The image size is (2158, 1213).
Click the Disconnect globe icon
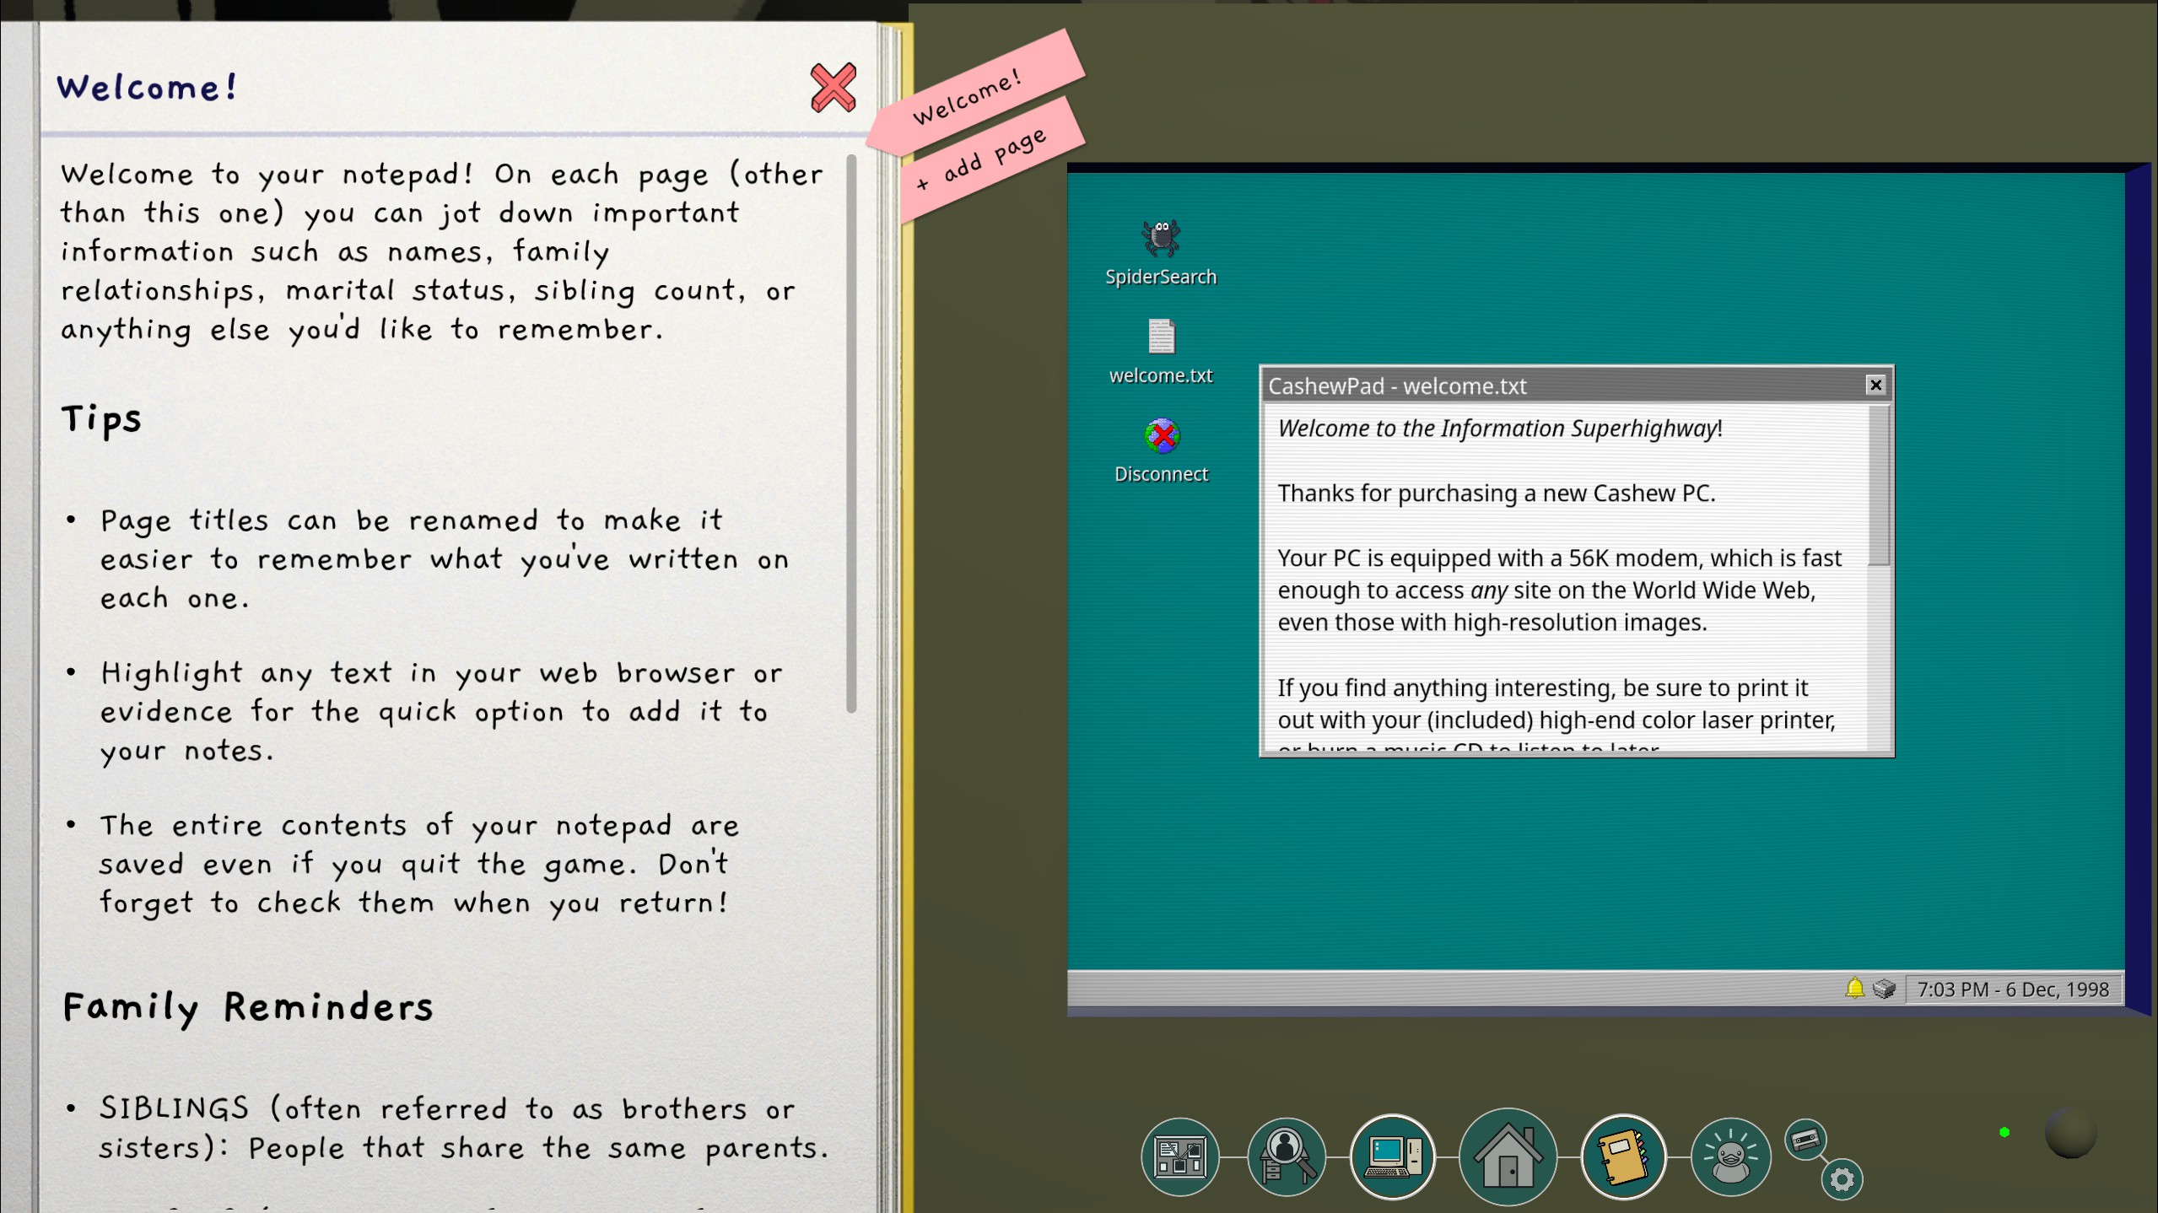click(1161, 437)
